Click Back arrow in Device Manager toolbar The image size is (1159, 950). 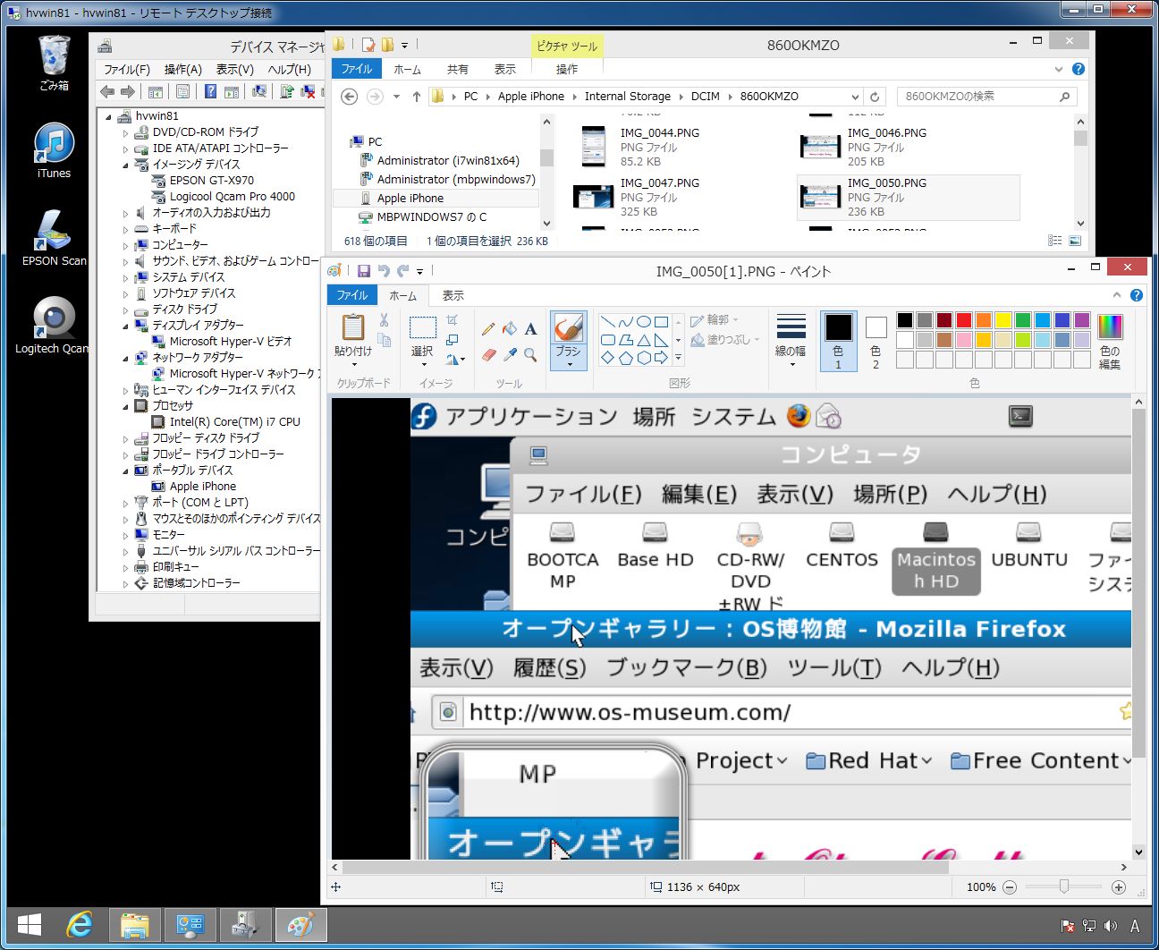[107, 91]
